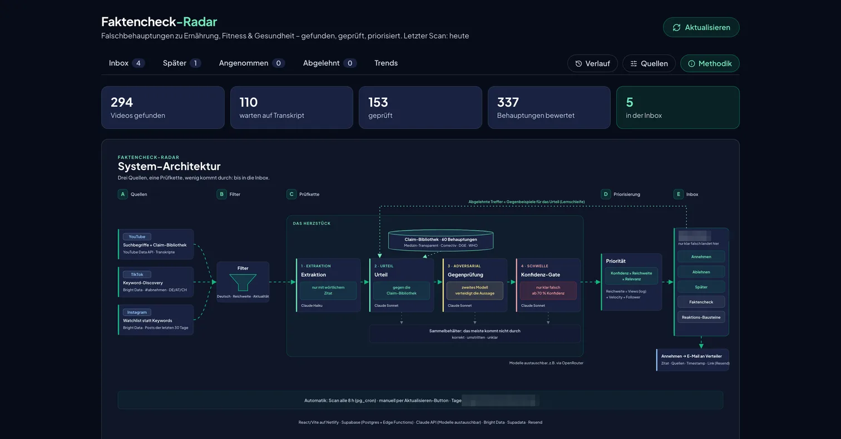Click the funnel icon in the Filter box
841x439 pixels.
pos(243,282)
